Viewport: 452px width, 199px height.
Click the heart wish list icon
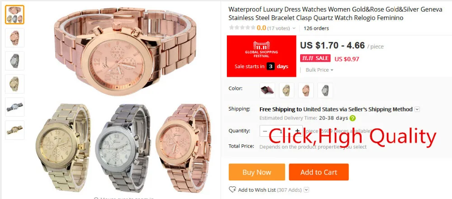232,190
